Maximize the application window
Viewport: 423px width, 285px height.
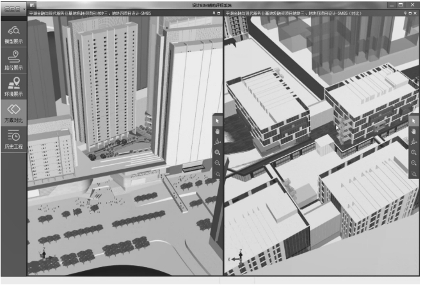401,5
